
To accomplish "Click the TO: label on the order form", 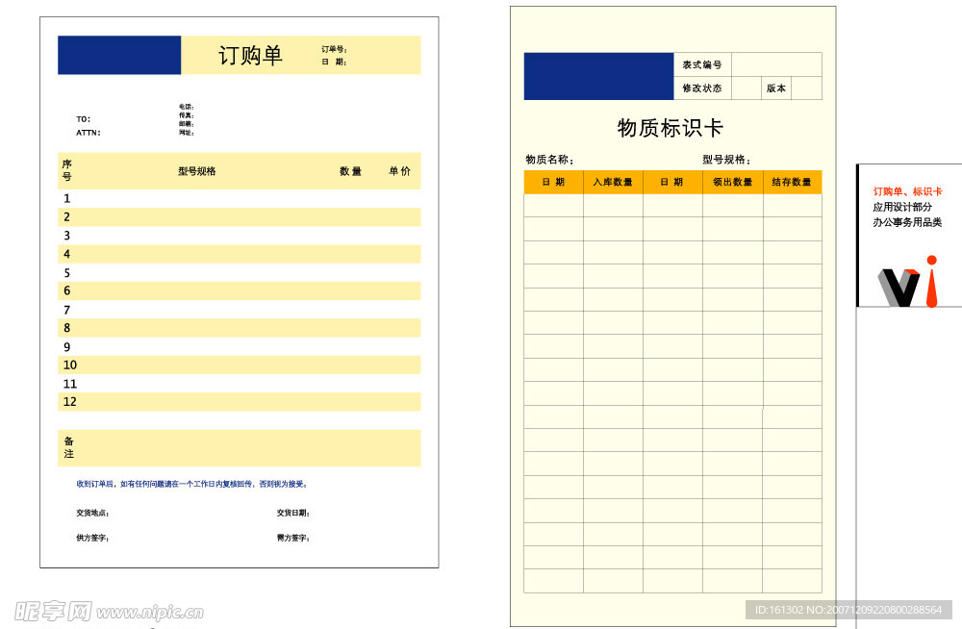I will click(84, 119).
